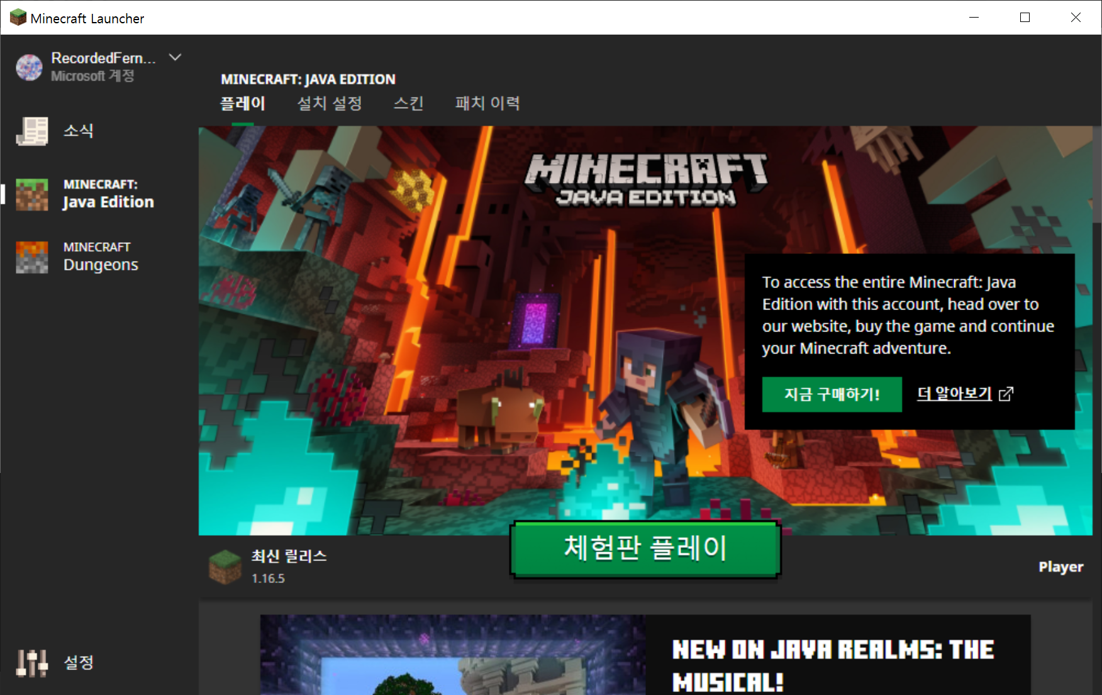Click the 지금 구매하기! button
1102x695 pixels.
click(832, 394)
